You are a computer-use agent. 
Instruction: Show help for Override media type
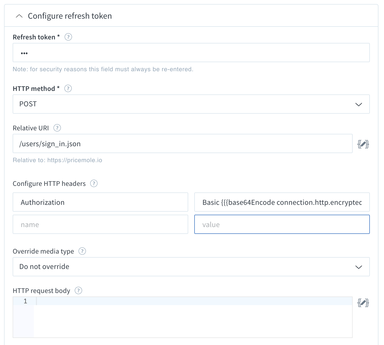point(82,251)
